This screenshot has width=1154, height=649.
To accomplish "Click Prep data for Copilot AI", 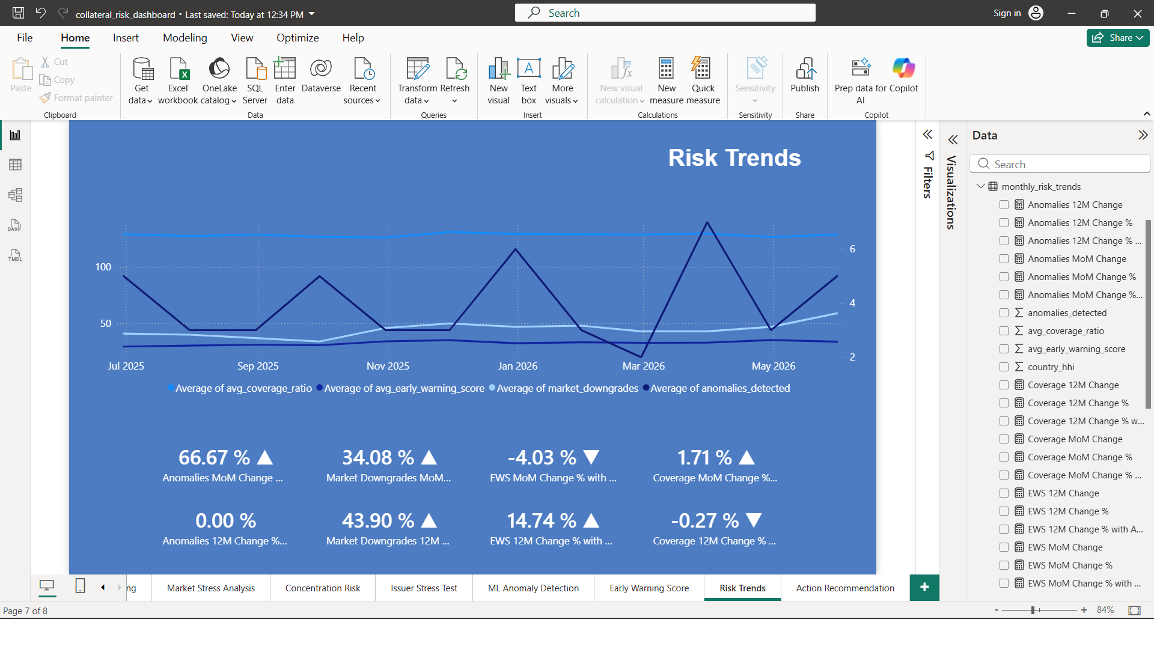I will (x=860, y=67).
